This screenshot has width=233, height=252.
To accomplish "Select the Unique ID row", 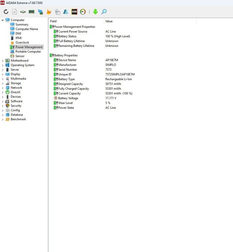I will coord(123,74).
